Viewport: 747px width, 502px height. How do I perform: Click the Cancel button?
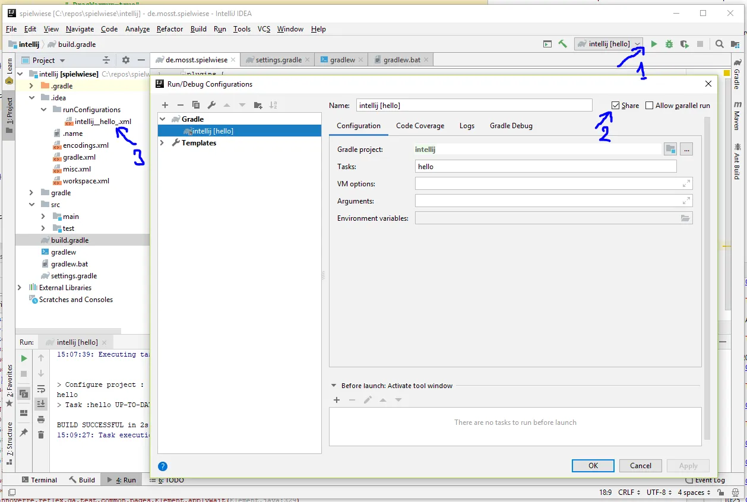[x=641, y=466]
